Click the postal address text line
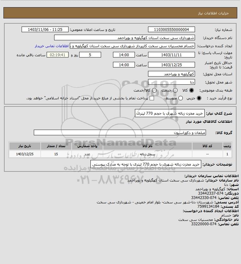Image resolution: width=241 pixels, height=264 pixels. (x=155, y=202)
